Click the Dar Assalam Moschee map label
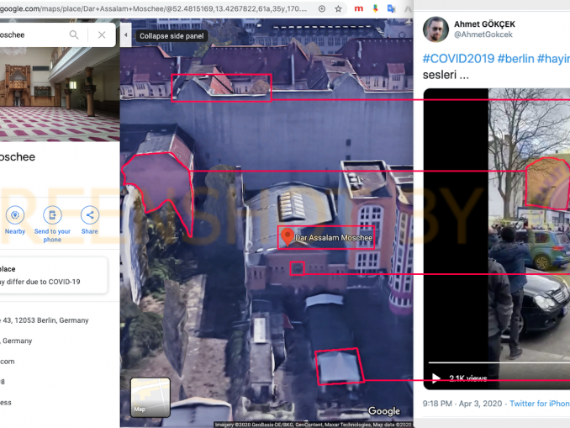Screen dimensions: 570x428 pyautogui.click(x=334, y=238)
